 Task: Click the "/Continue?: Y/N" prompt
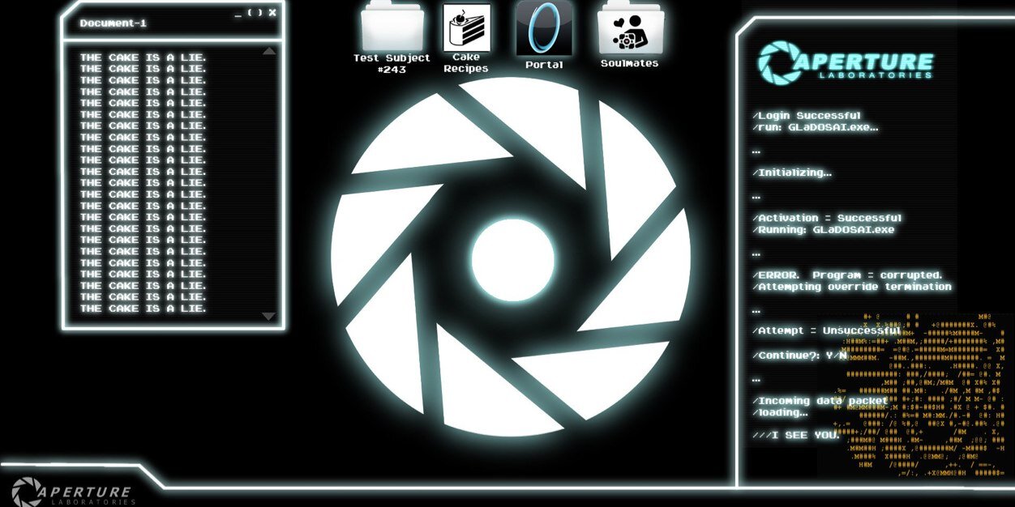tap(800, 356)
